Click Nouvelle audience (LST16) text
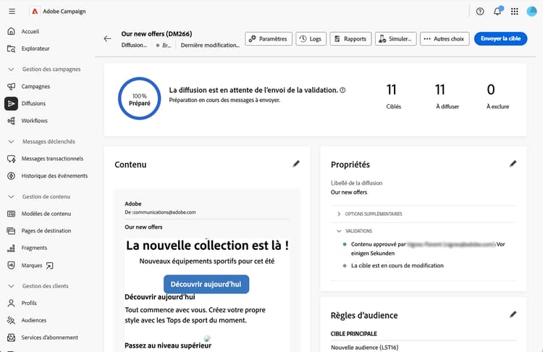The image size is (543, 352). (364, 348)
